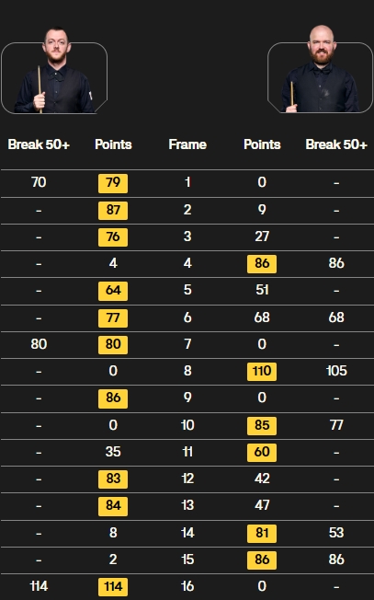The image size is (374, 600).
Task: Open the right bald player's portrait photo
Action: point(320,69)
